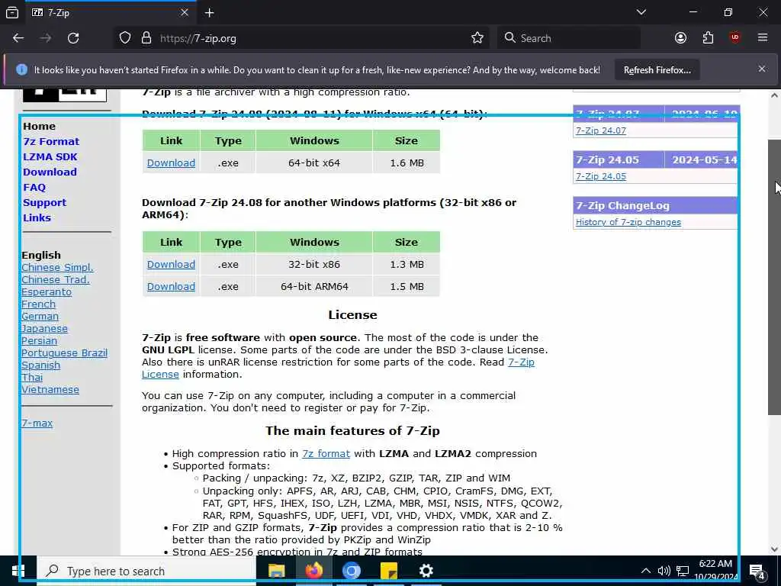Open the Sticky Notes taskbar icon
Screen dimensions: 781x586
pyautogui.click(x=388, y=571)
